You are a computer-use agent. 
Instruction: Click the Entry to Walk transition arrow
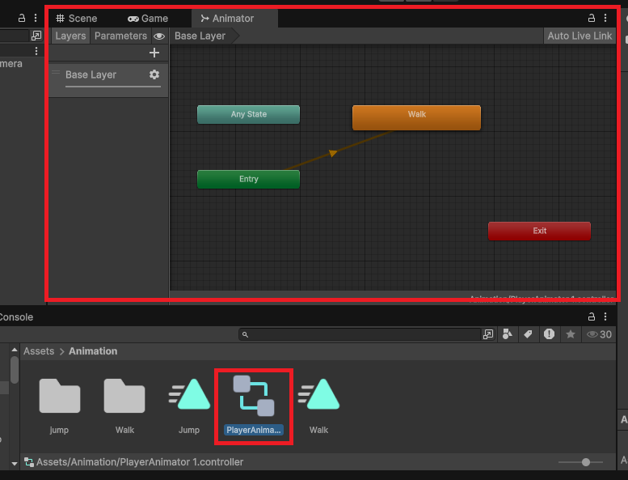pyautogui.click(x=333, y=153)
